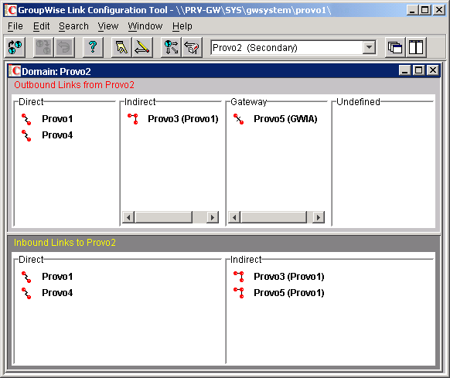Viewport: 450px width, 378px height.
Task: Click Gateway list scrollbar left arrow
Action: pyautogui.click(x=234, y=217)
